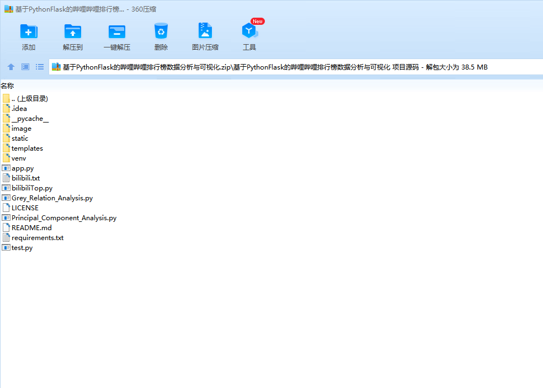Click the icon beside bilibiliTop.py
Viewport: 543px width, 388px height.
tap(6, 188)
